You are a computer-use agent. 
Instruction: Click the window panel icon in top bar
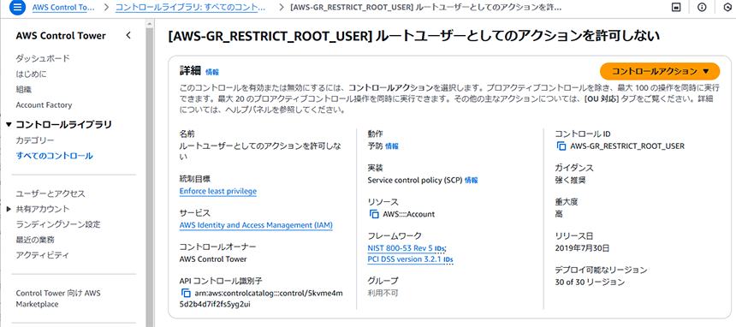(677, 8)
